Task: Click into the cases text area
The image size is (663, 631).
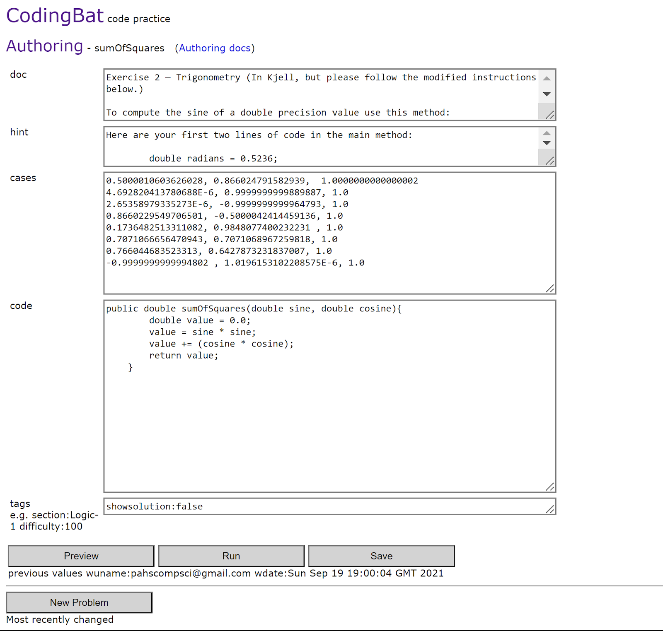Action: point(329,233)
